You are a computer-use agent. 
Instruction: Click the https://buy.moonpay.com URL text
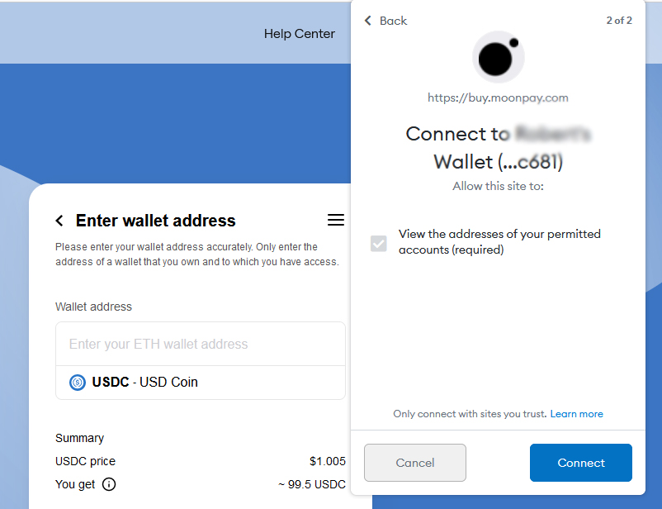pos(499,98)
